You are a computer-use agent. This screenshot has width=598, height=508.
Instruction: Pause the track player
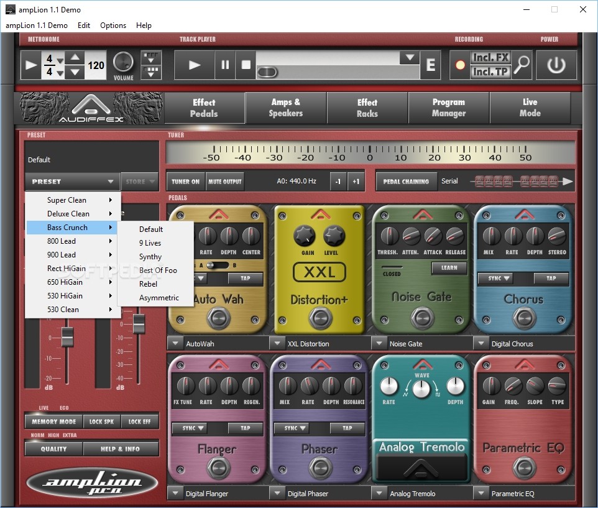tap(225, 65)
